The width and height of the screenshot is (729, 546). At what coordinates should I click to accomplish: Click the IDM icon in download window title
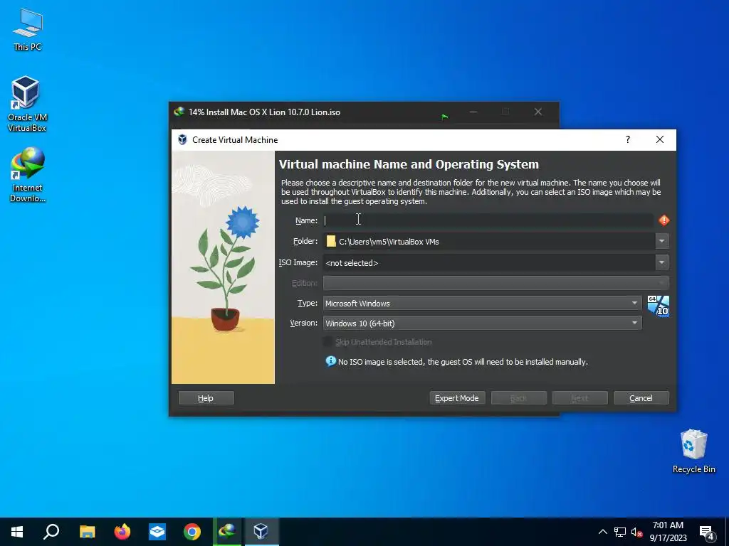[x=179, y=112]
